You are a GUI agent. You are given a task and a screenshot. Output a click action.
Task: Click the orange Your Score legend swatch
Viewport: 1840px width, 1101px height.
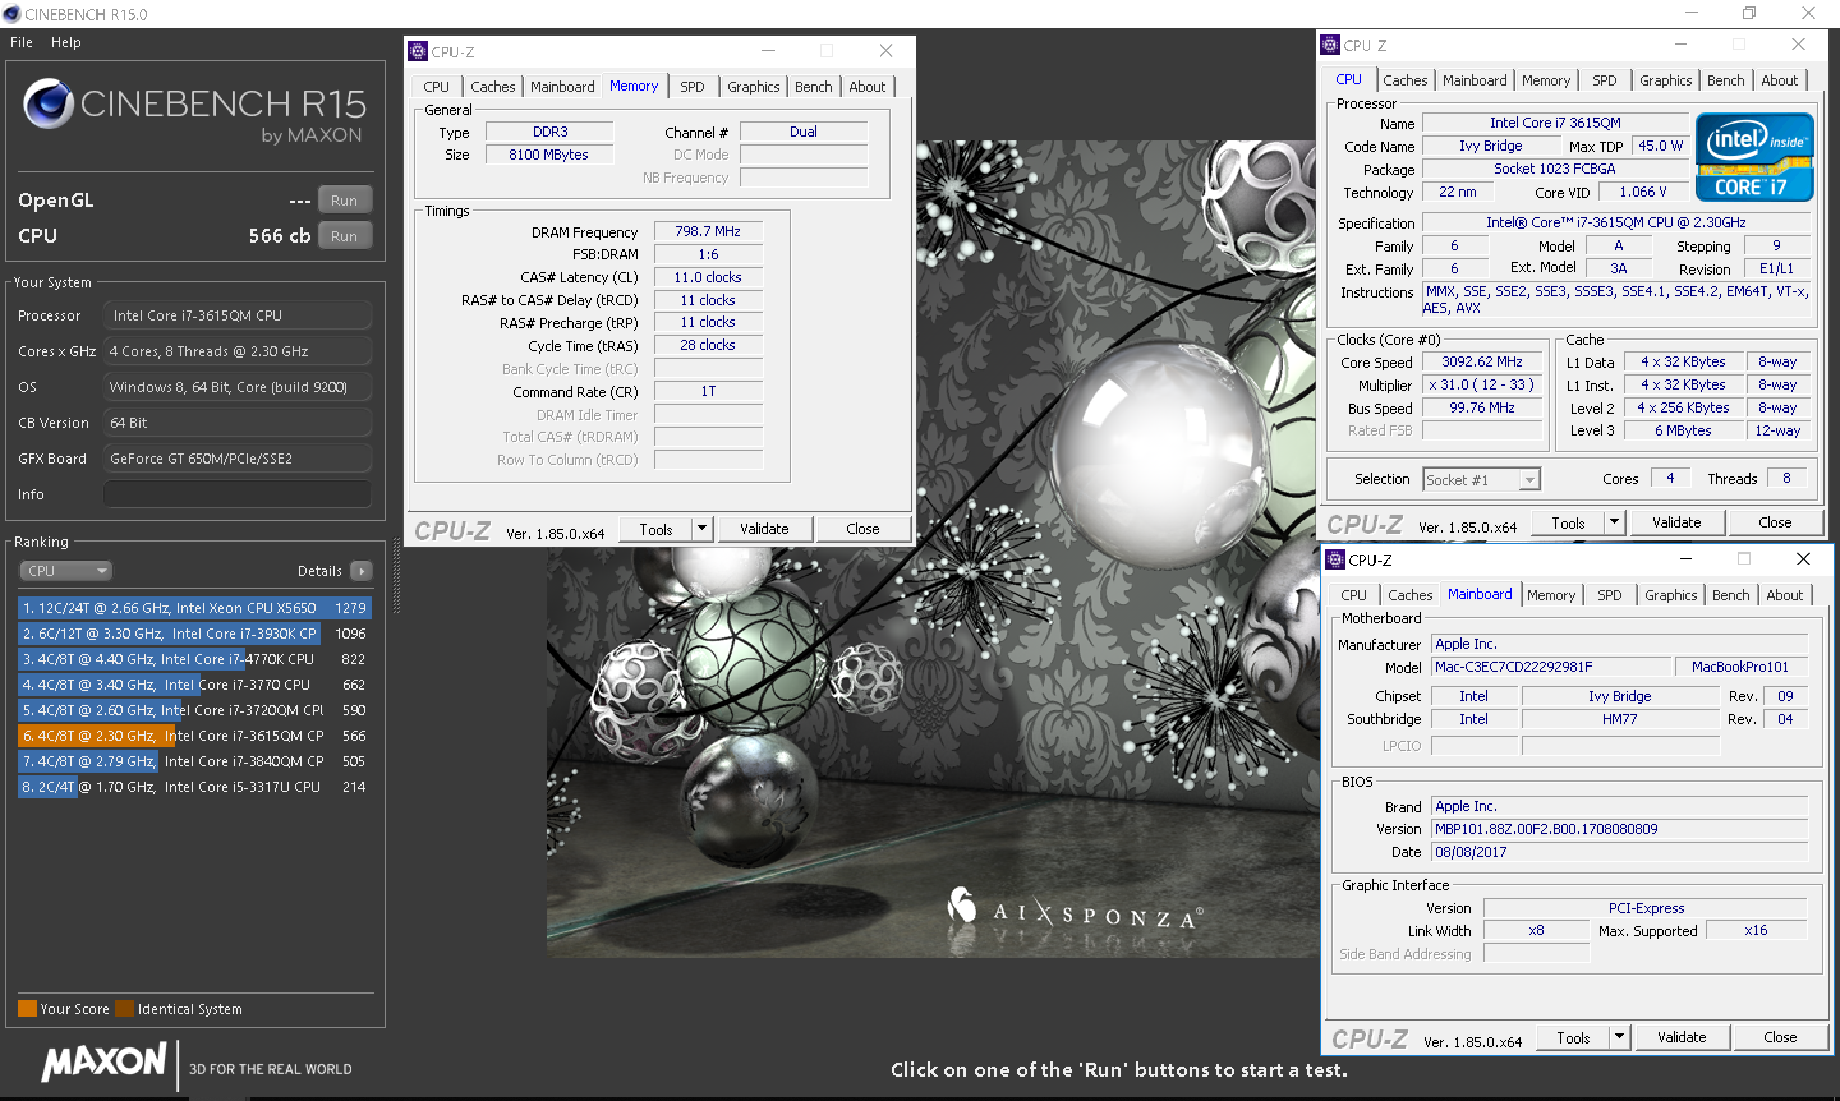27,1009
